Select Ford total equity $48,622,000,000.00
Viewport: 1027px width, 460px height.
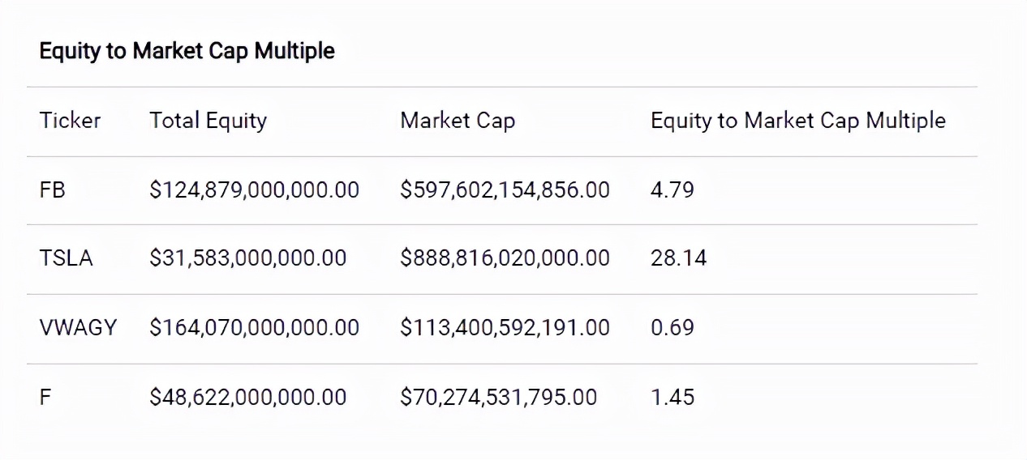pos(247,397)
